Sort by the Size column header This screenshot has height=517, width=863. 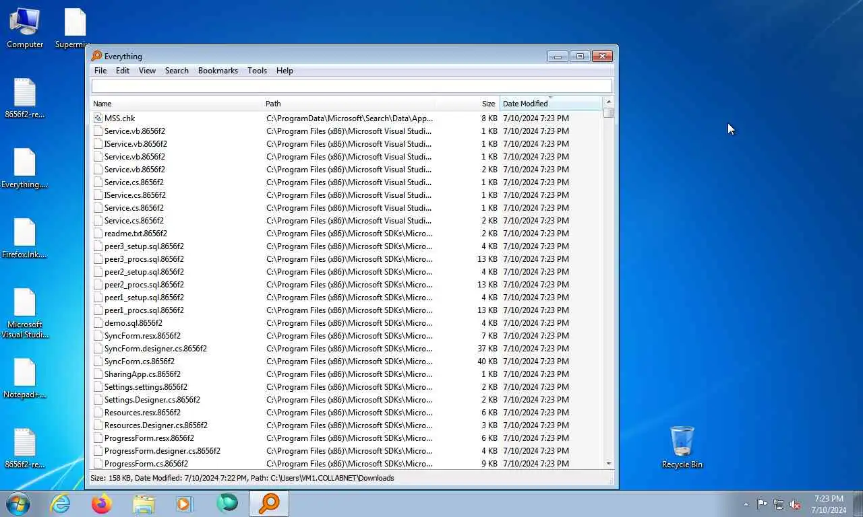tap(467, 104)
